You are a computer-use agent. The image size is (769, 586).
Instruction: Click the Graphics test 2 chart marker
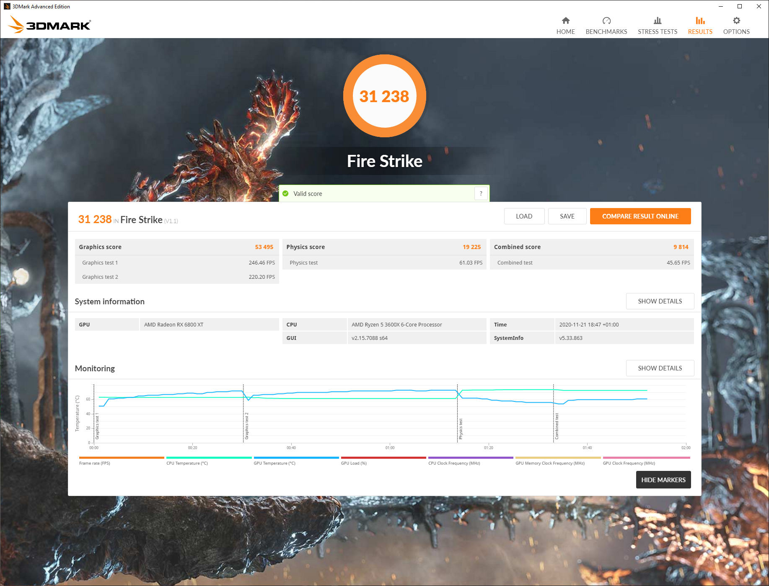tap(247, 426)
